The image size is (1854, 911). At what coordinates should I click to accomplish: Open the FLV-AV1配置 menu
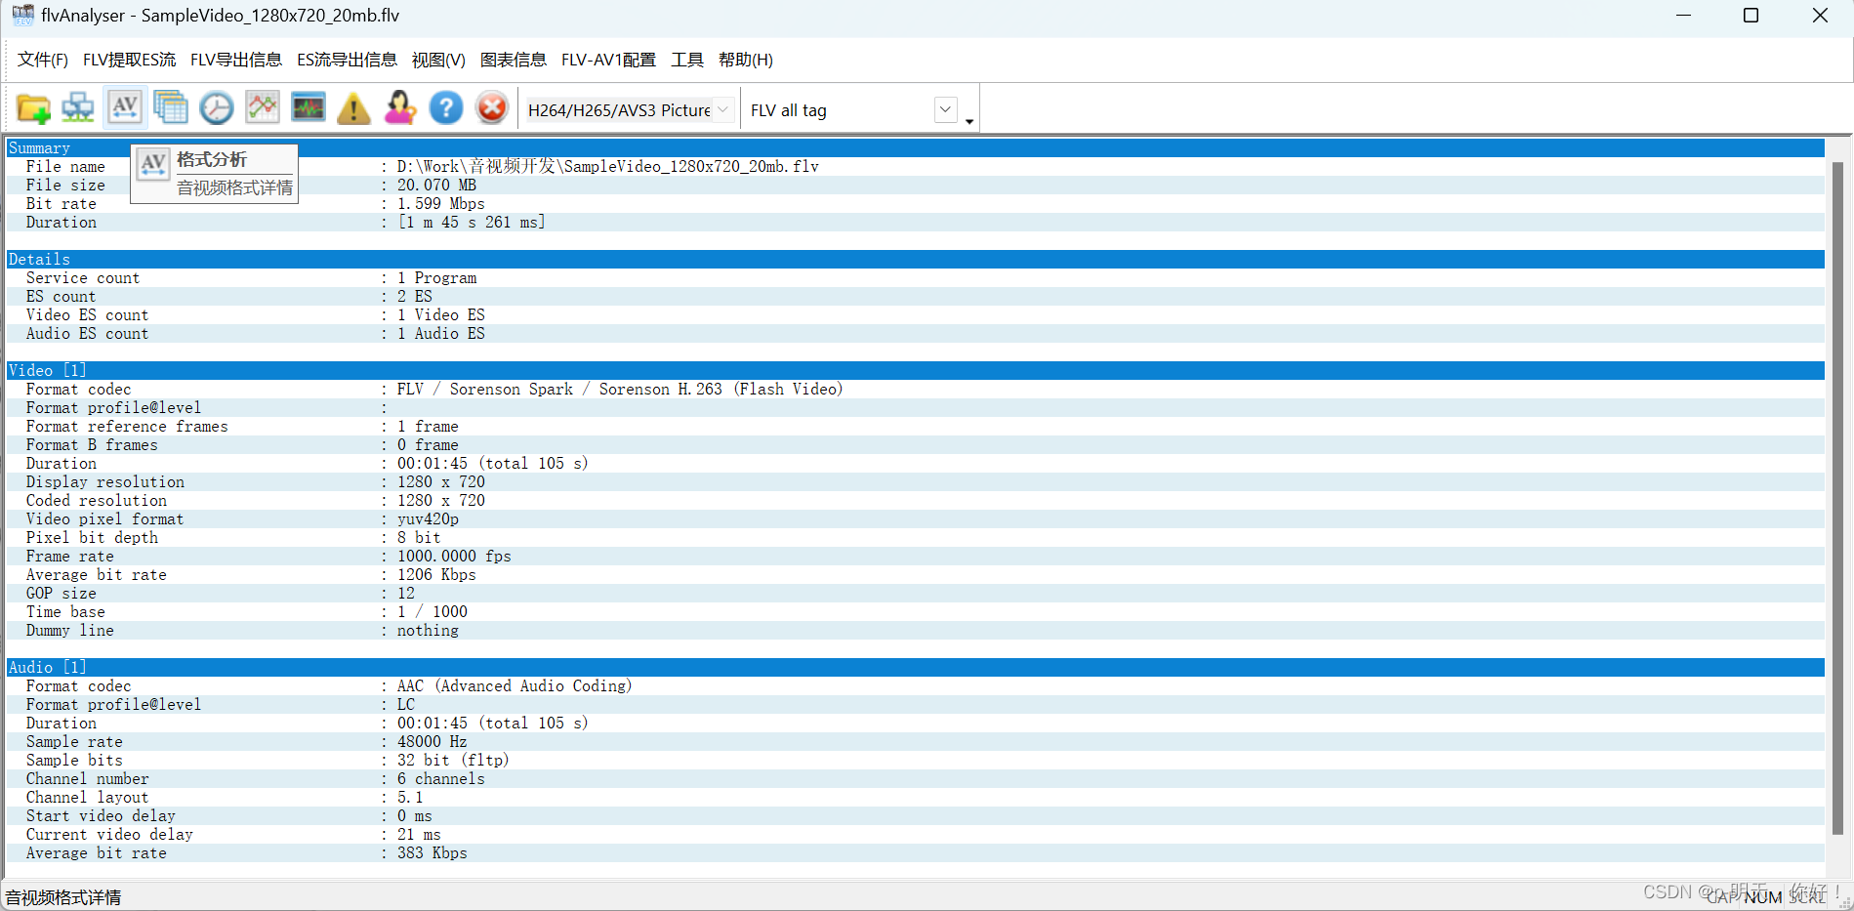[x=608, y=60]
